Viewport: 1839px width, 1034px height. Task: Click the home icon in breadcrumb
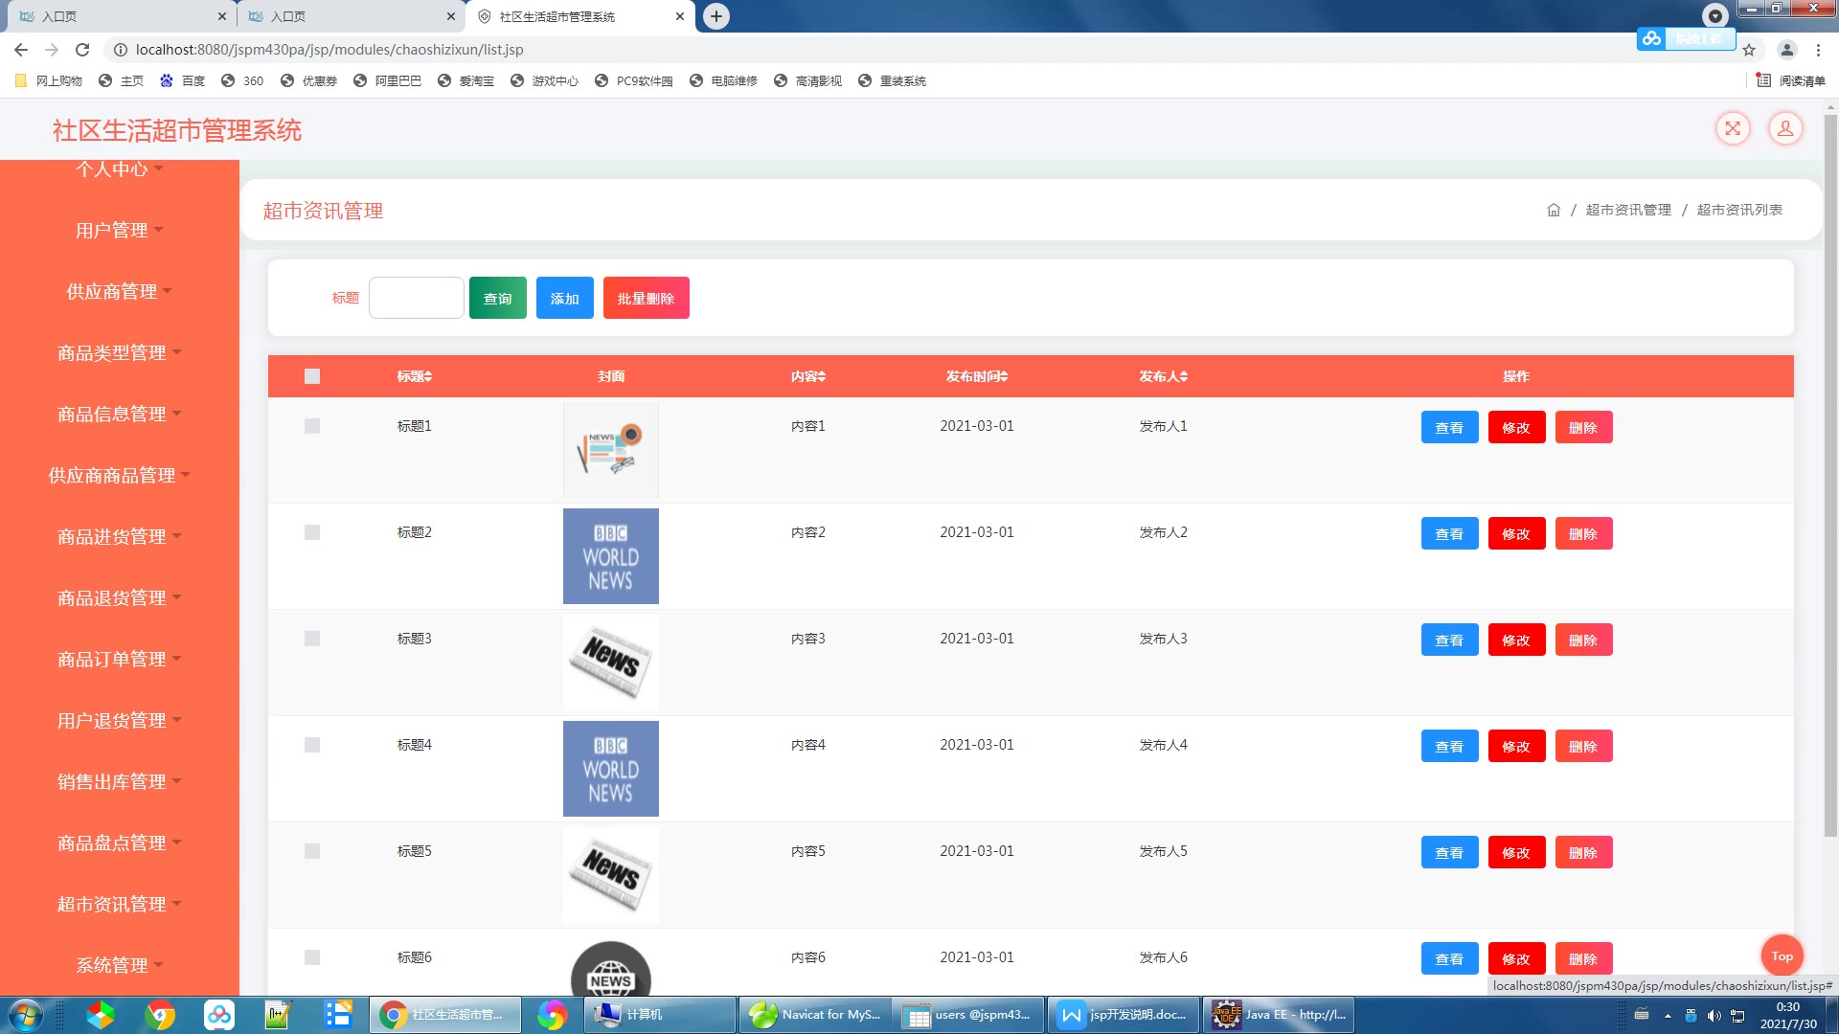click(x=1554, y=210)
